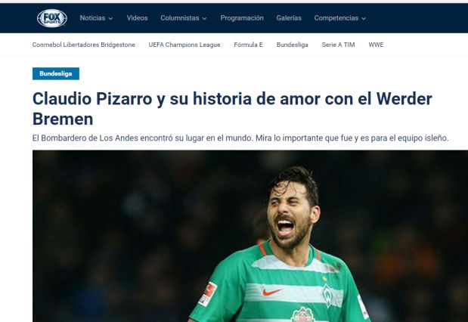Screen dimensions: 468x322
Task: Click the blue Bundesliga category tag
Action: click(x=56, y=74)
